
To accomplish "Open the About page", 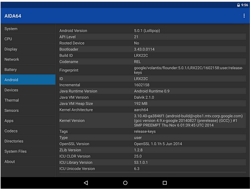I will point(28,162).
